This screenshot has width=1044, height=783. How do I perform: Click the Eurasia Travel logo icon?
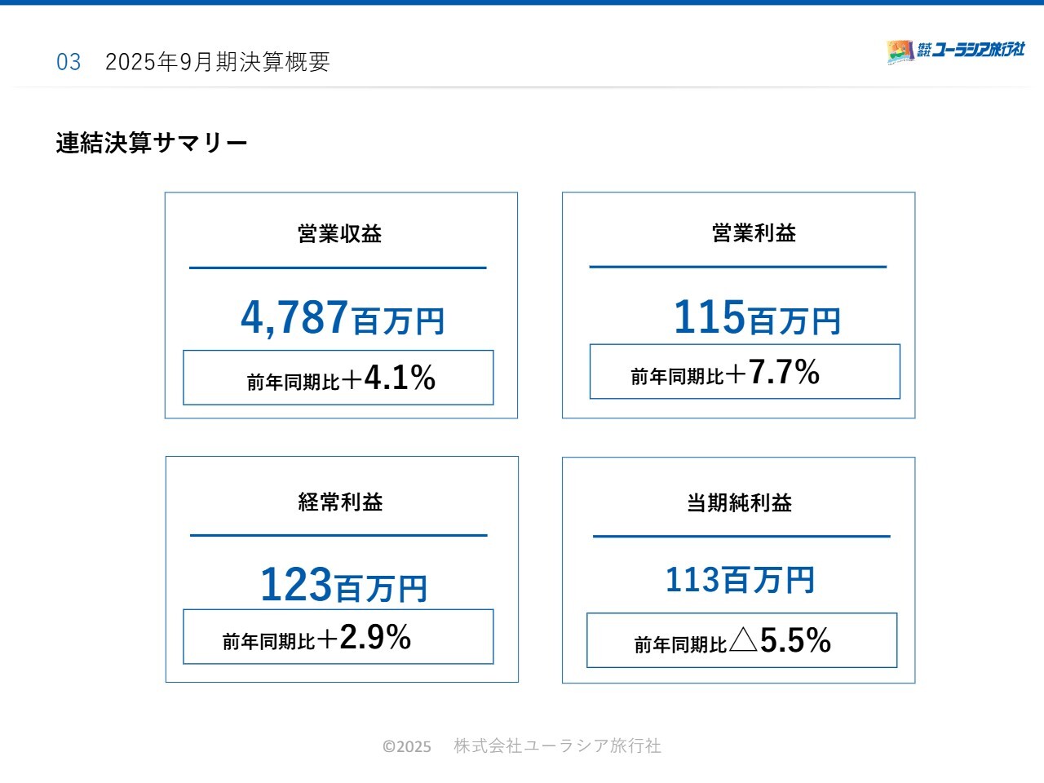pyautogui.click(x=900, y=51)
